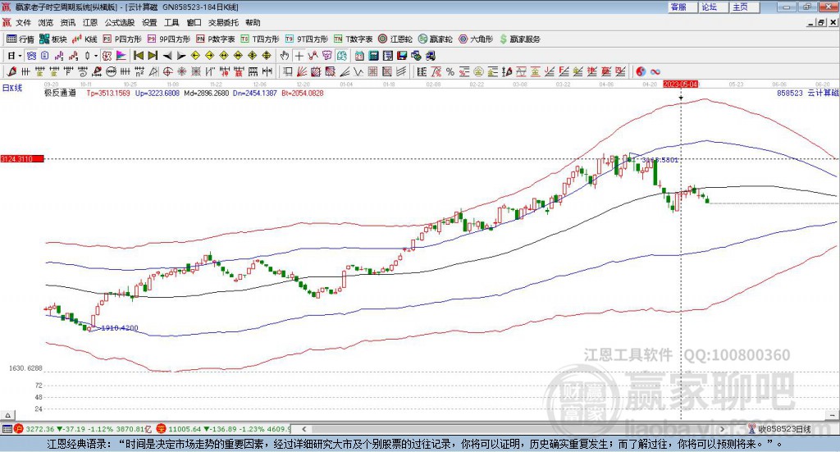Click the blue infinity loop icon

[x=655, y=71]
